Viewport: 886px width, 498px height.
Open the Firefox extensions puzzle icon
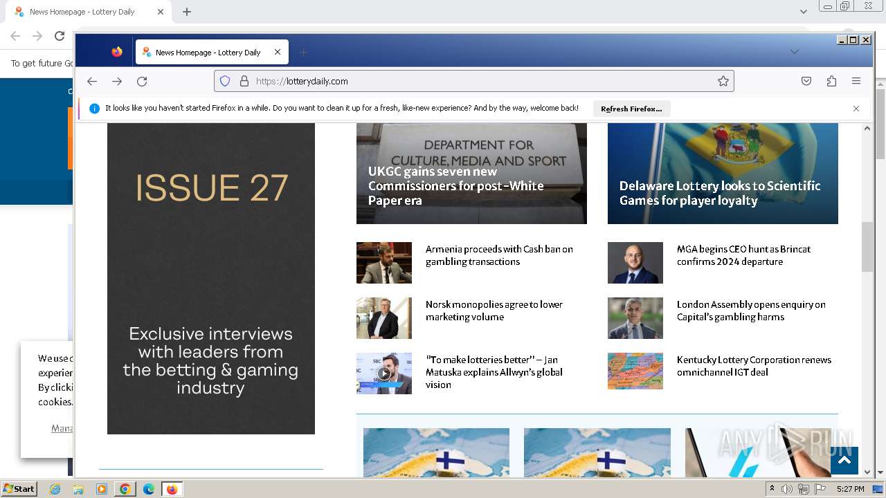[831, 81]
